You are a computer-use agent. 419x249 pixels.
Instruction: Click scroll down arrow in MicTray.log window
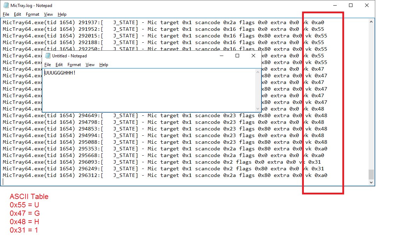(x=371, y=183)
